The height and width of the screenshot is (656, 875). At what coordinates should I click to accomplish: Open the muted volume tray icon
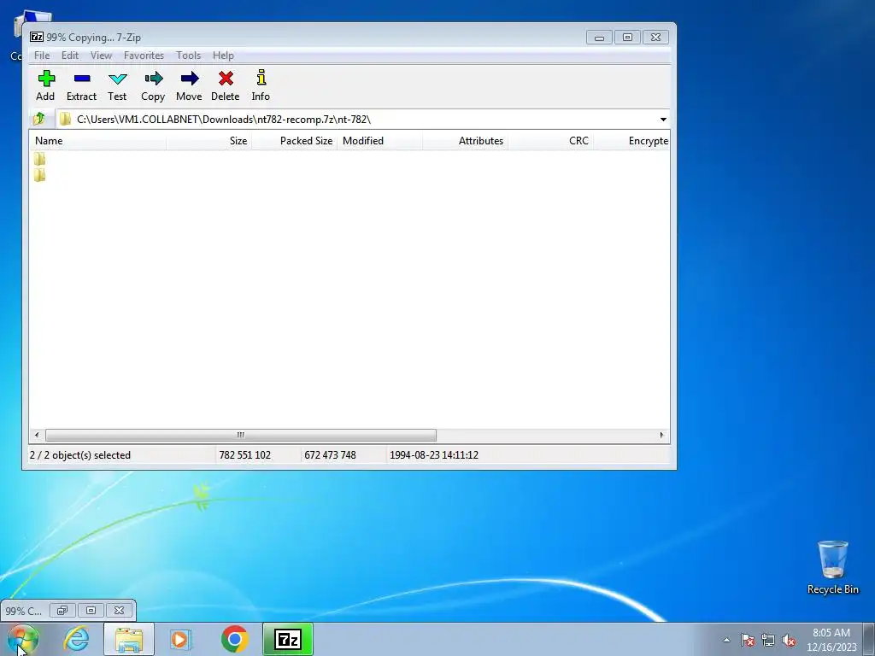789,640
